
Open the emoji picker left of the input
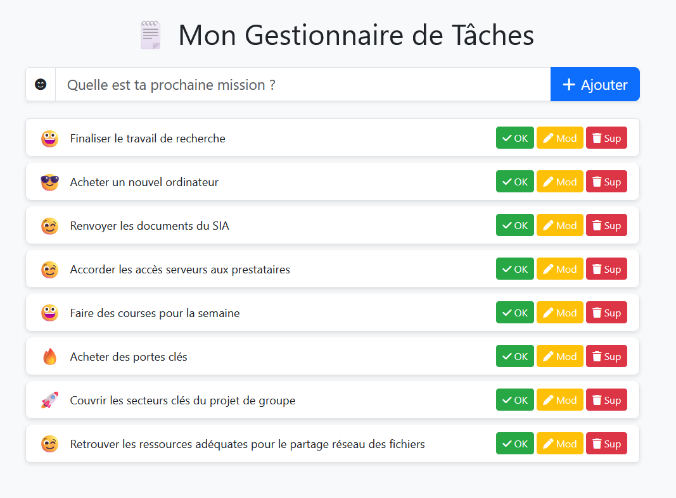pos(41,84)
